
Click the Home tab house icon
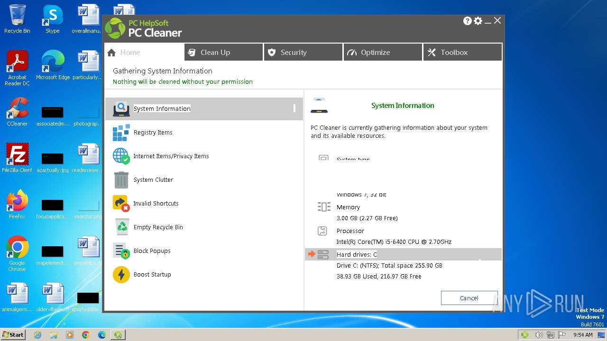tap(111, 53)
